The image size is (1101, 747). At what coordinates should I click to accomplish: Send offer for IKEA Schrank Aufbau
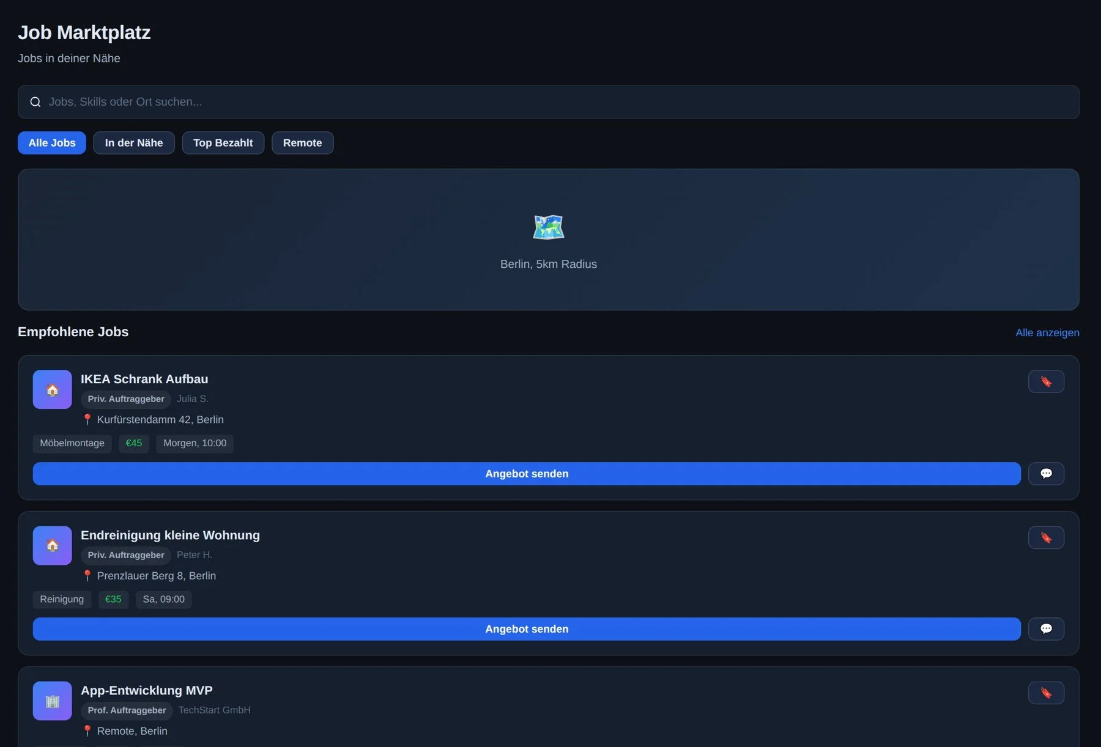(527, 474)
